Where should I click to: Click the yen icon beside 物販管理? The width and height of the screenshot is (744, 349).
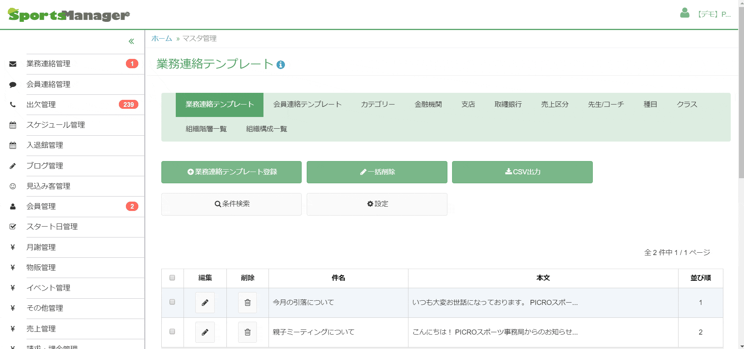click(13, 268)
